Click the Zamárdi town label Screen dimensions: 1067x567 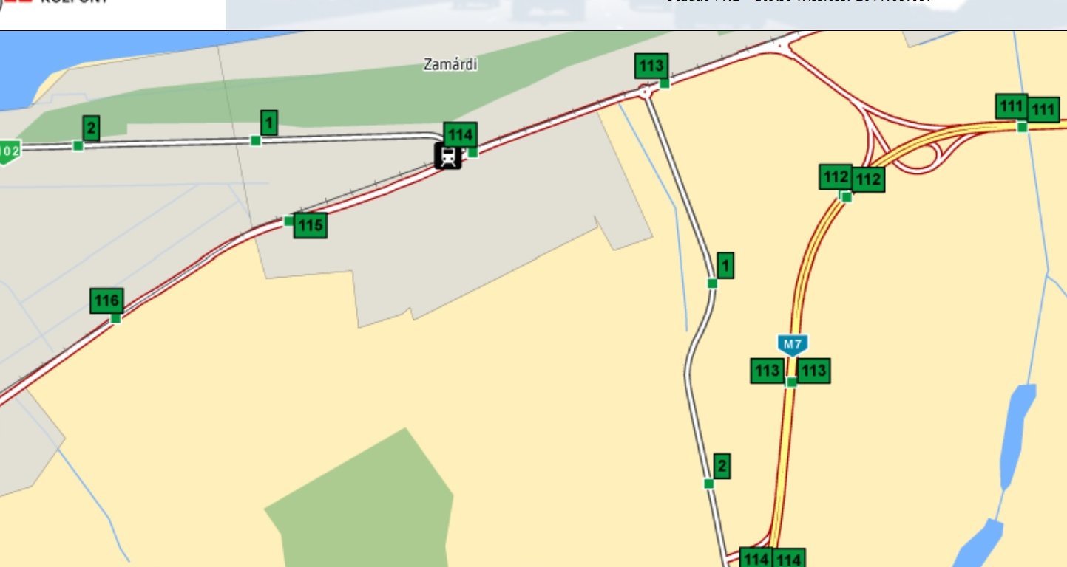pos(450,65)
